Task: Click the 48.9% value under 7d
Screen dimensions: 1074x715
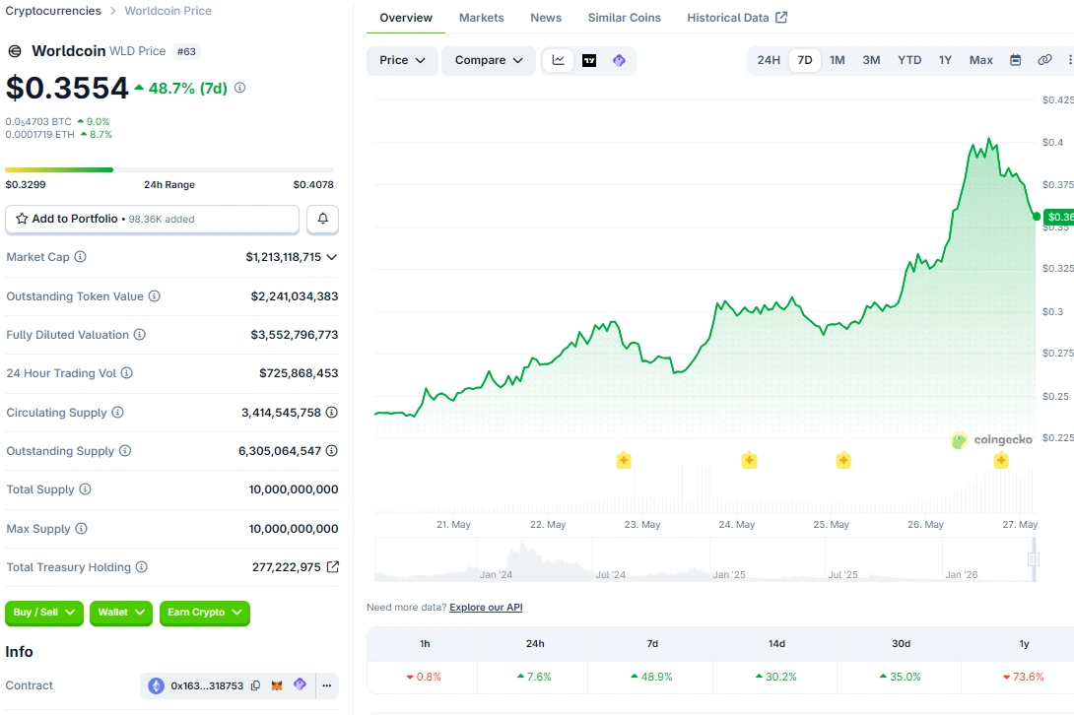Action: [x=651, y=677]
